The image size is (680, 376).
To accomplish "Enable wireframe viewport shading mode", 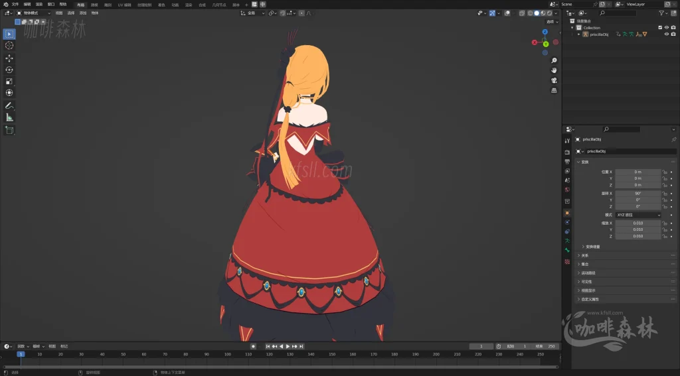I will click(x=530, y=13).
